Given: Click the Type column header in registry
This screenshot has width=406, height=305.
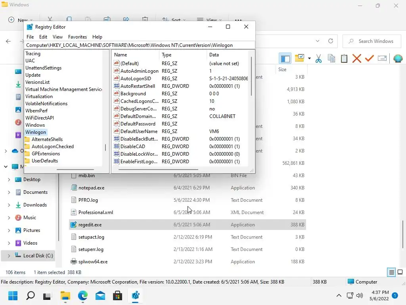Looking at the screenshot, I should tap(183, 55).
